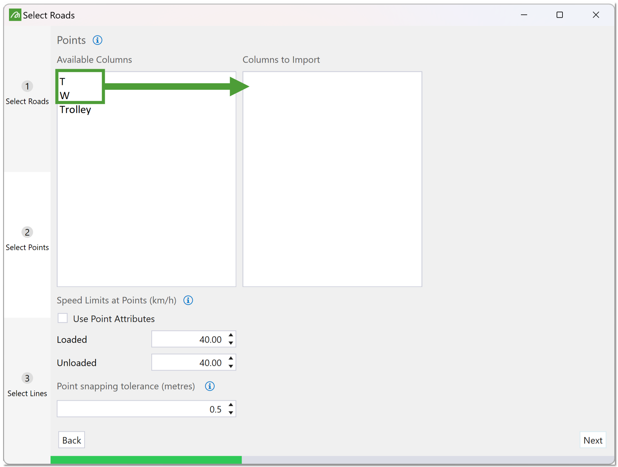Select step 1 Select Roads circle
Viewport: 618px width, 467px height.
point(27,86)
